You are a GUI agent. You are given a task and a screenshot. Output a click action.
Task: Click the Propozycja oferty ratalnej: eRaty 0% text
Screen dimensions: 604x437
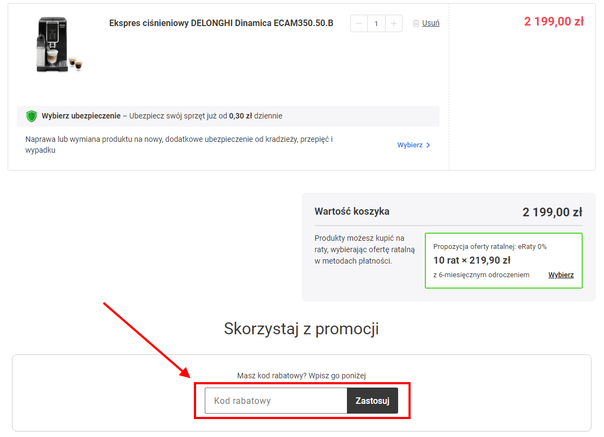(490, 246)
